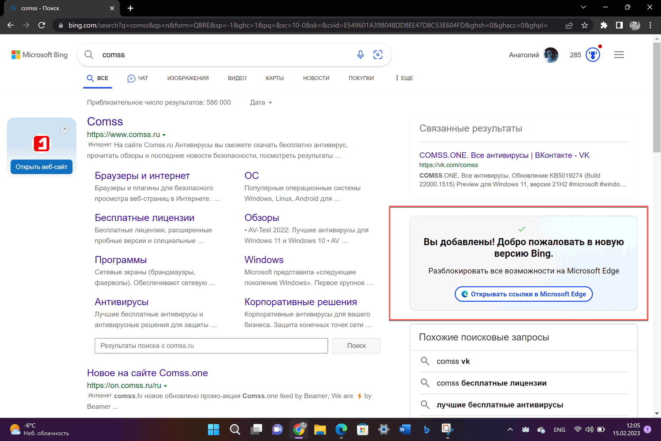Go back to the previous page
This screenshot has width=661, height=441.
11,25
